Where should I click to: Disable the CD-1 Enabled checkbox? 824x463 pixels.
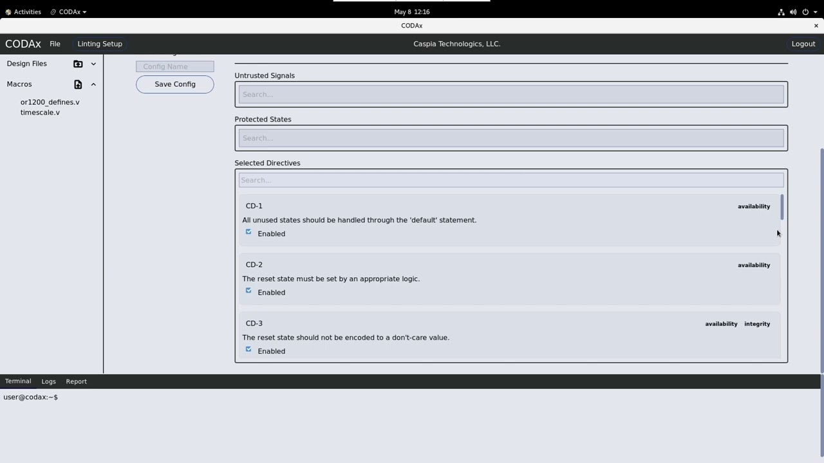point(248,232)
